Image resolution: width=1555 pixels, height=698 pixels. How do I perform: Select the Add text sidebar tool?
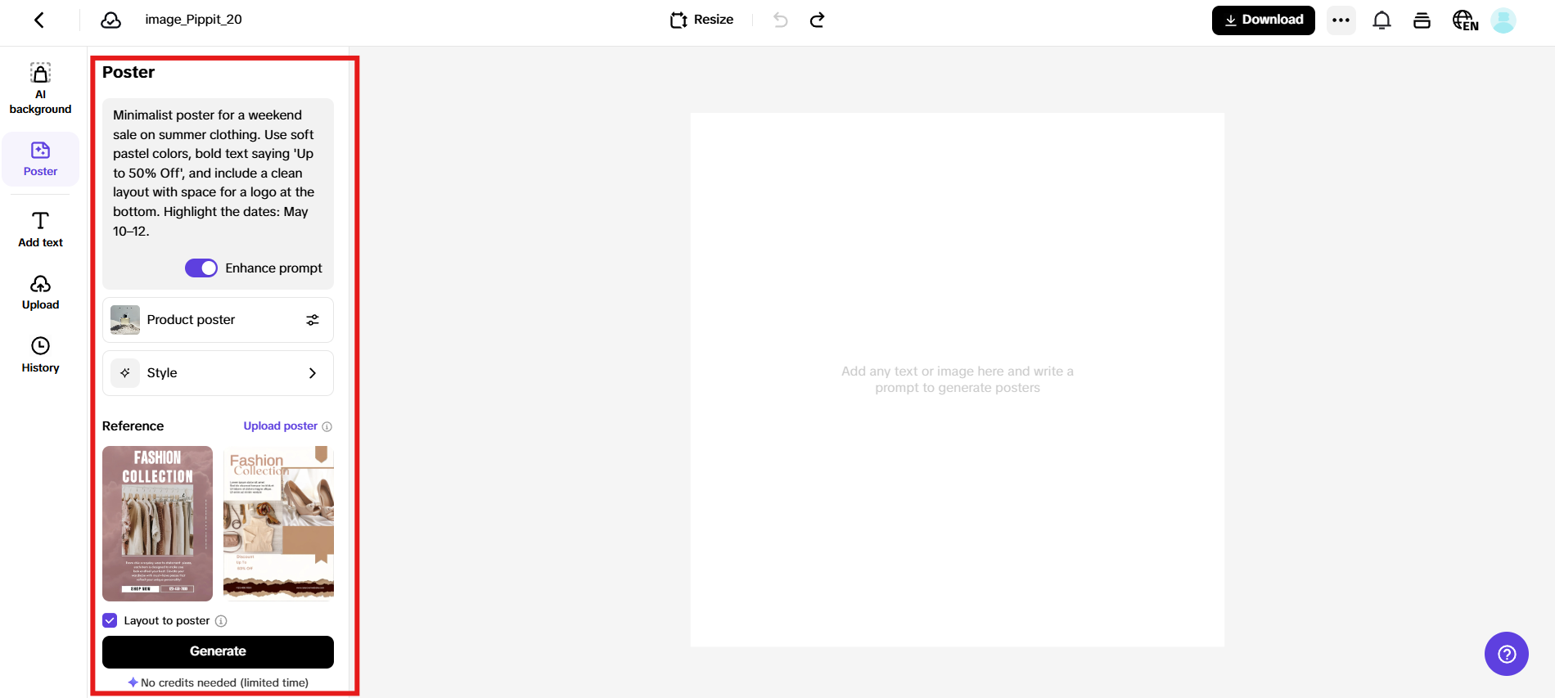tap(40, 229)
